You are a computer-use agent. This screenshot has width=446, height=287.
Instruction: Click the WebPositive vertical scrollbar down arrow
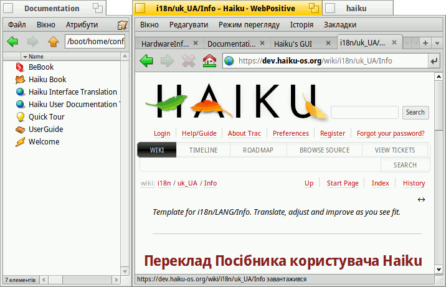tap(439, 270)
